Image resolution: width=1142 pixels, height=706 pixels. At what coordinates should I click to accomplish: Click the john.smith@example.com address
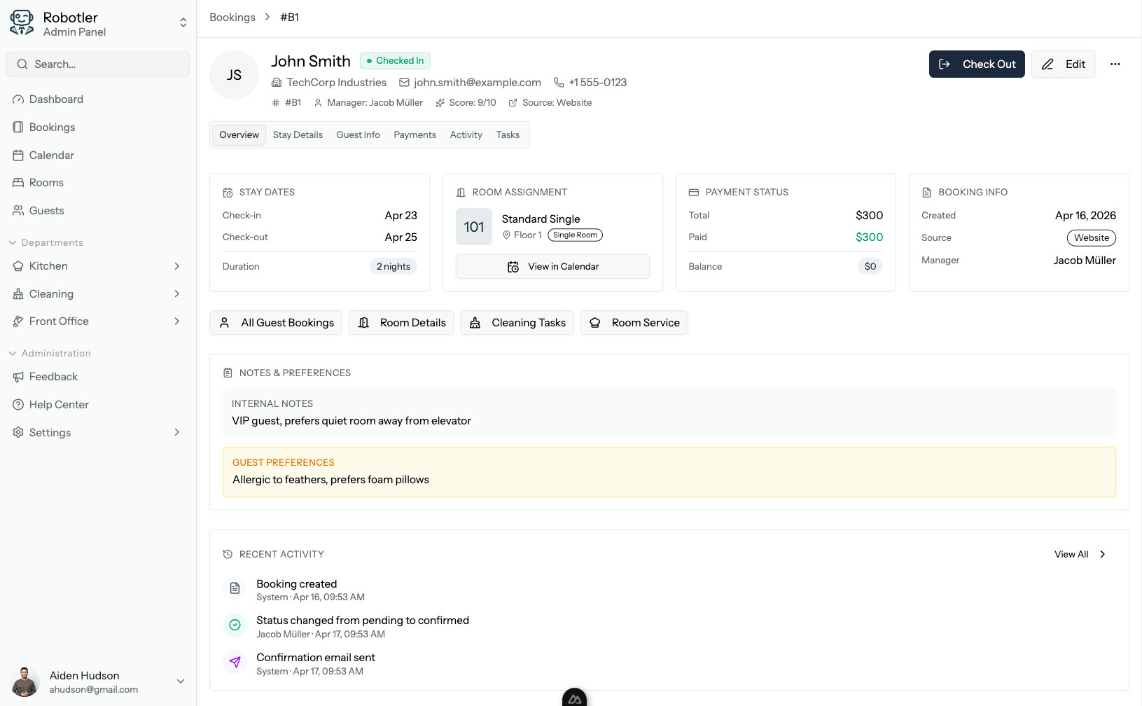click(x=478, y=83)
